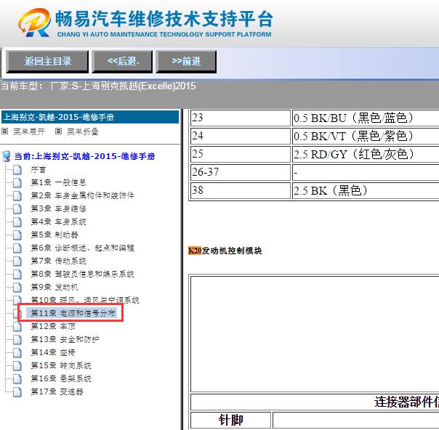
Task: Click the 上海别克-凯越-2015-维修手册 panel header
Action: tap(90, 117)
